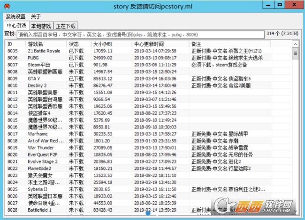The height and width of the screenshot is (220, 305).
Task: Select the GTA V row
Action: point(148,79)
